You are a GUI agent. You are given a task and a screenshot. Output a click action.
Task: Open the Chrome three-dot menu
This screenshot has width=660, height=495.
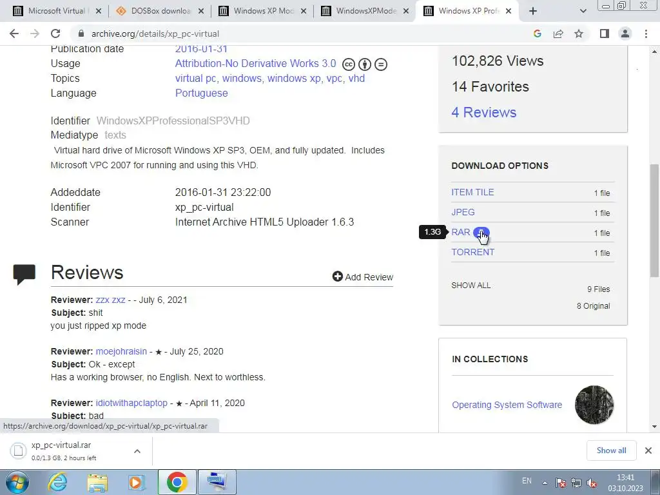click(x=646, y=34)
